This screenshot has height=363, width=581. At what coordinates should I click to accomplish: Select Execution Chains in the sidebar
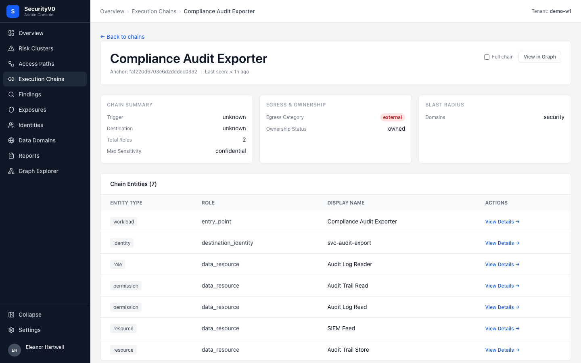pos(45,79)
